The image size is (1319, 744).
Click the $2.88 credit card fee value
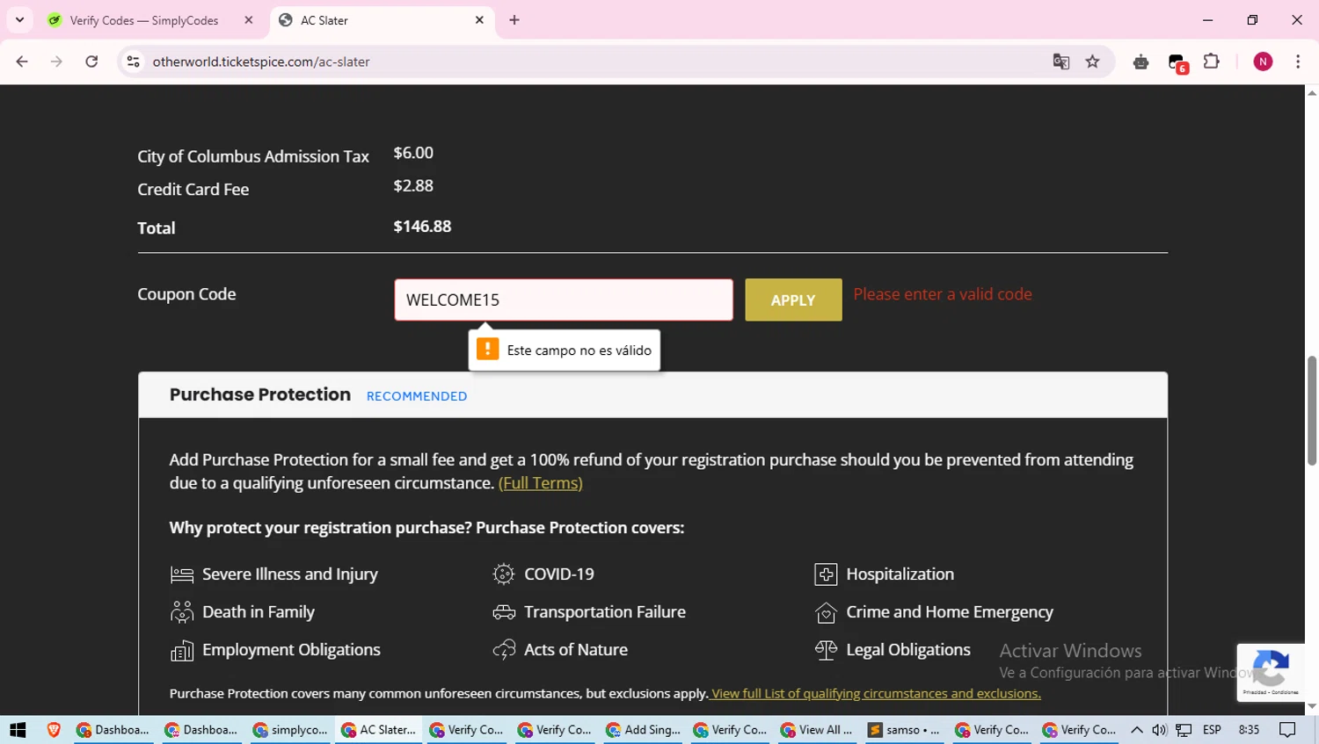pos(413,185)
